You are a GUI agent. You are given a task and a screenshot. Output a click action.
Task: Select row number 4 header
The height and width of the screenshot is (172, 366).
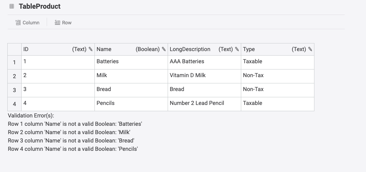[x=14, y=104]
